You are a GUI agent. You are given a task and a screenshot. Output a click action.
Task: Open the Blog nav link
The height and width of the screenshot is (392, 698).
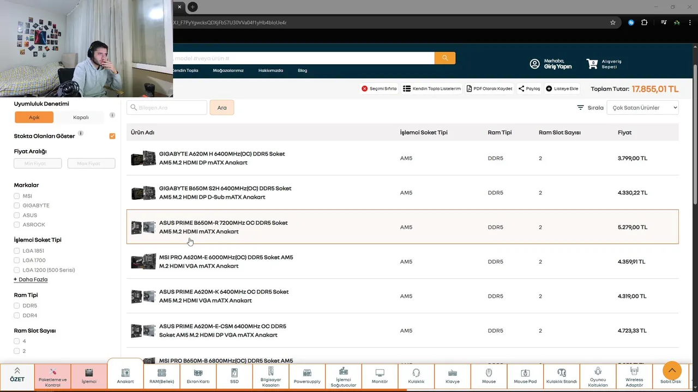(302, 70)
